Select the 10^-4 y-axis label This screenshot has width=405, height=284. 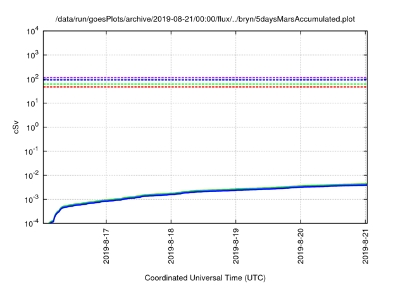(32, 224)
